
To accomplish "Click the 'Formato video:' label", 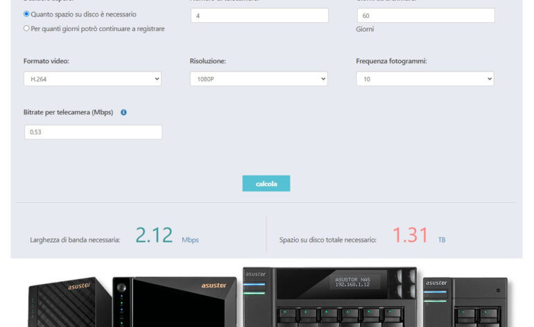I will (x=46, y=61).
